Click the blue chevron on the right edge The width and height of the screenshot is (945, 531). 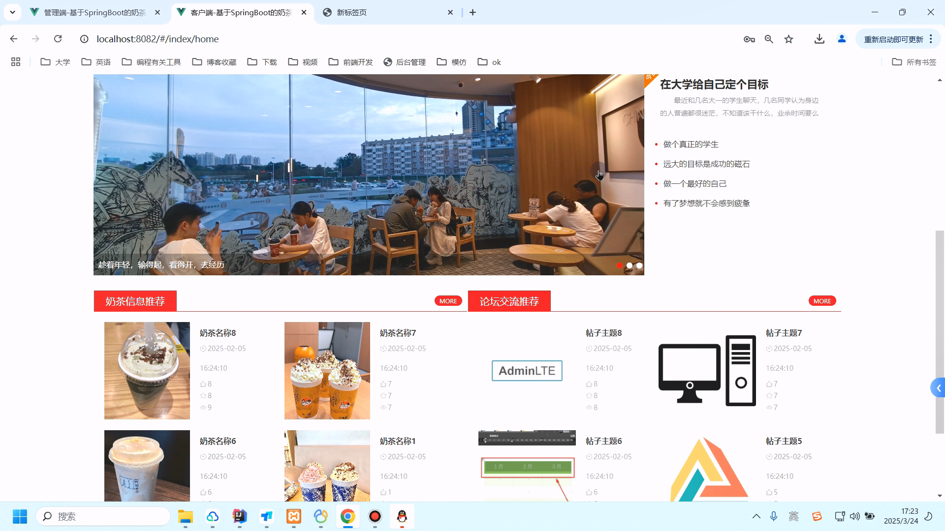click(938, 387)
